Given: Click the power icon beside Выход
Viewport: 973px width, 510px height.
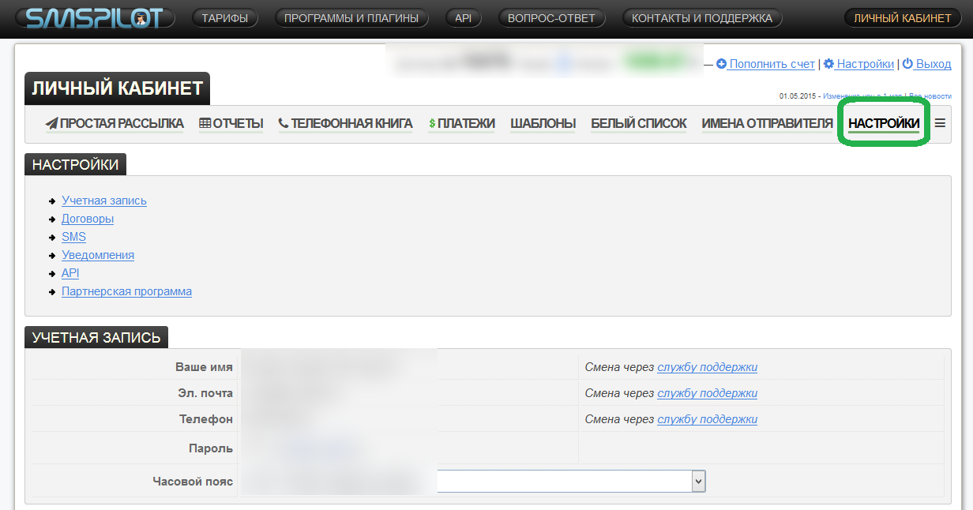Looking at the screenshot, I should pos(907,64).
